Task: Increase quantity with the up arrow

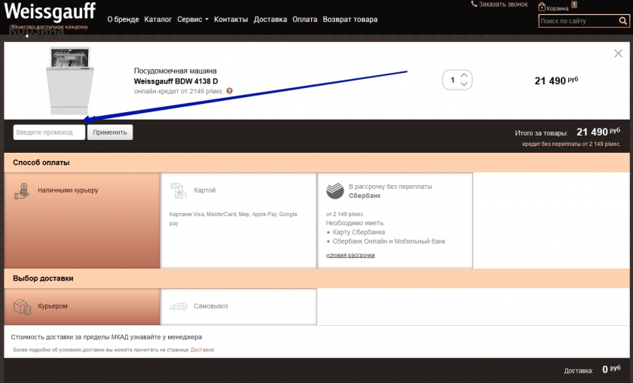Action: click(x=464, y=75)
